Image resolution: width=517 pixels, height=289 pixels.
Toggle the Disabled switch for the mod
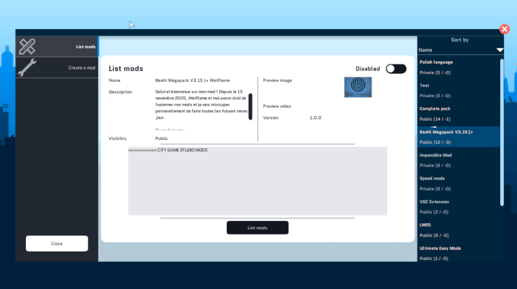click(x=396, y=69)
